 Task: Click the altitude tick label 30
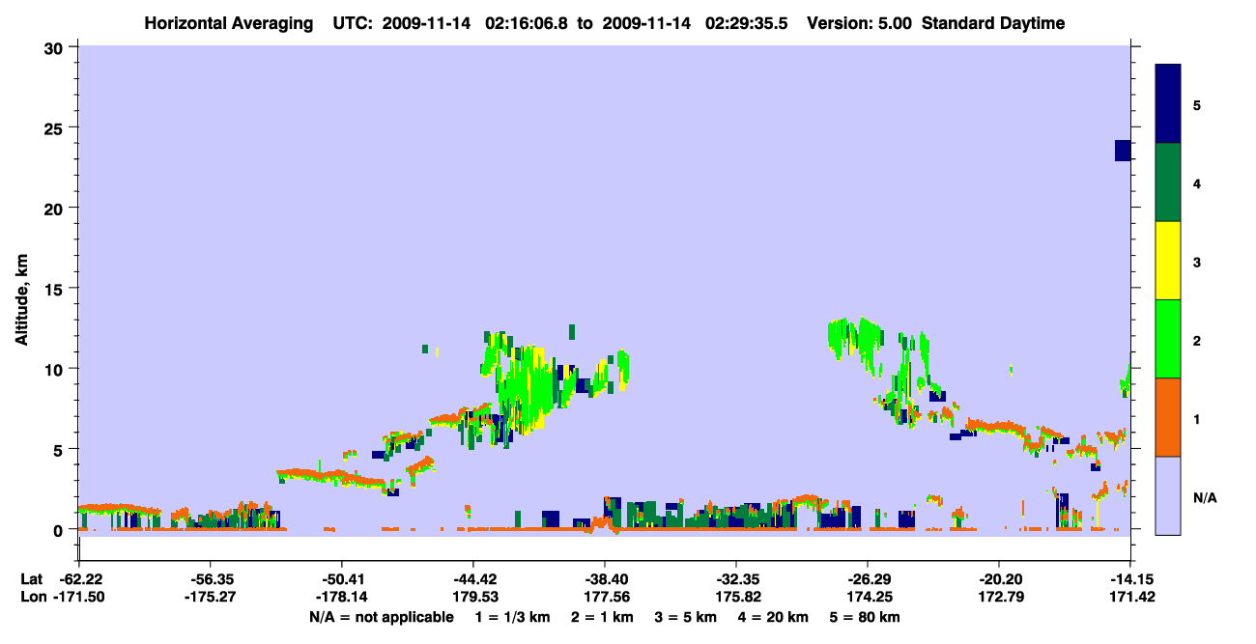pyautogui.click(x=56, y=47)
